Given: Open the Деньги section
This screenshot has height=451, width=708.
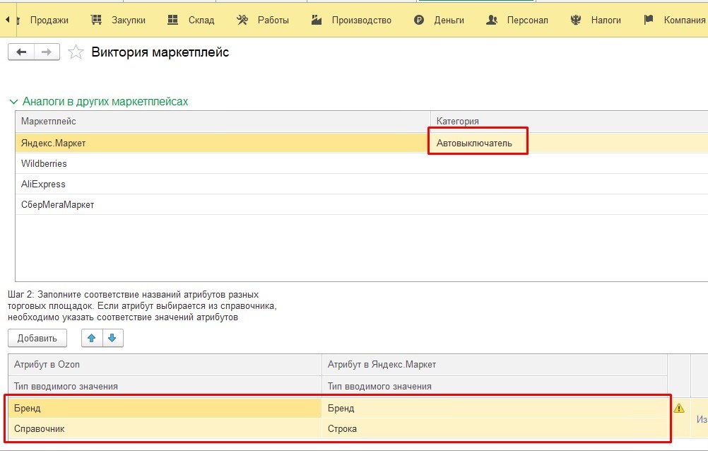Looking at the screenshot, I should tap(449, 20).
